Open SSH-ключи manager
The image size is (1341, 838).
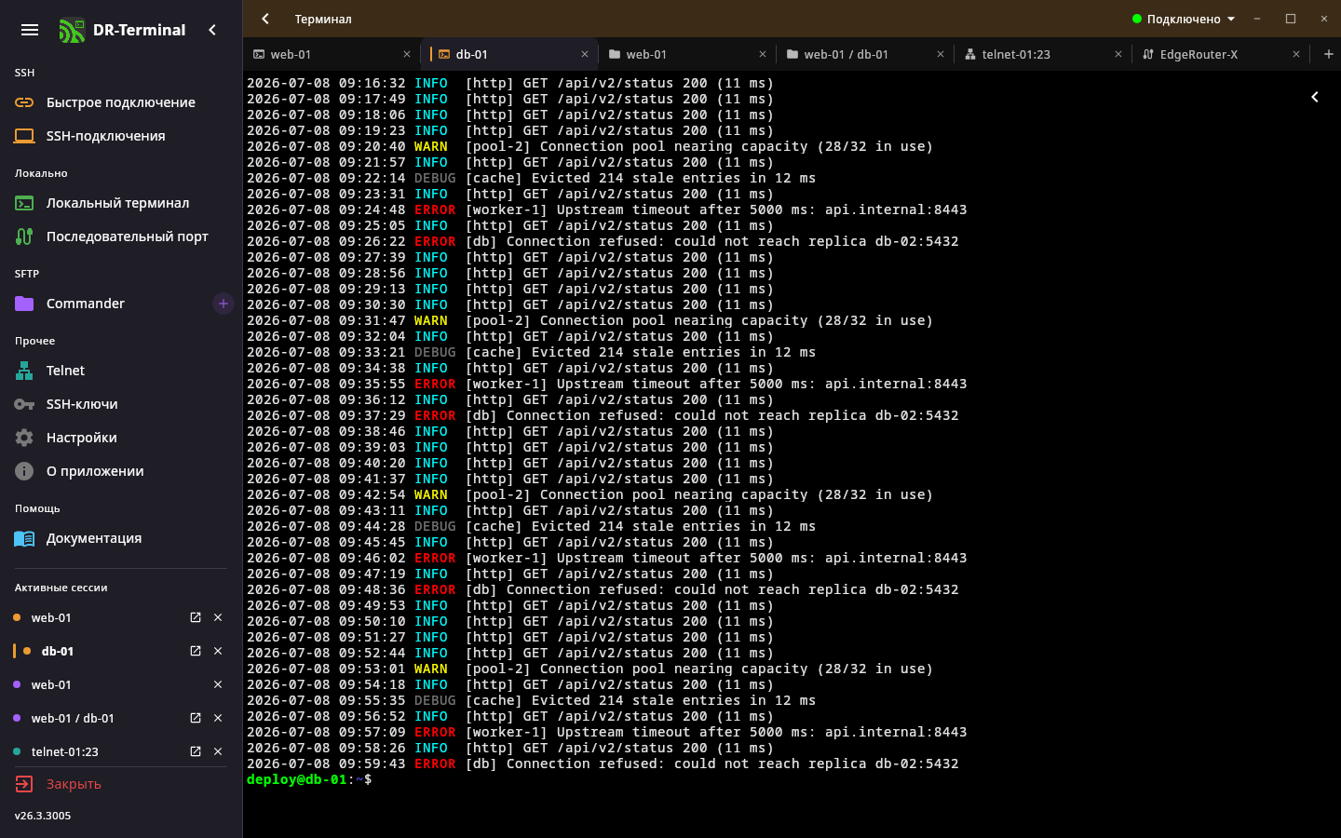[x=121, y=404]
